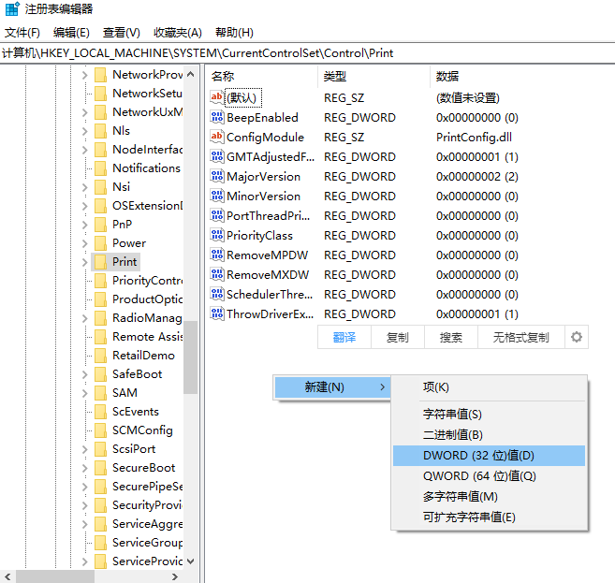Click the 搜索 button in popup bar
This screenshot has height=583, width=615.
coord(451,337)
